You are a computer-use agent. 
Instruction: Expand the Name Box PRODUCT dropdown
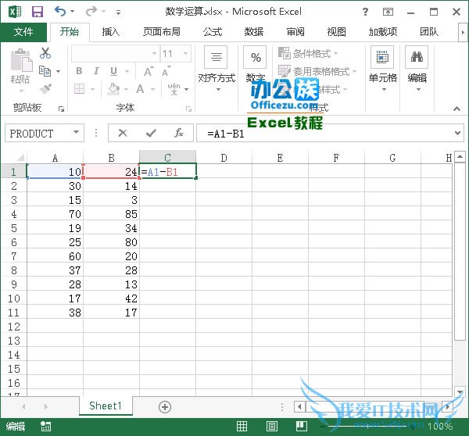[76, 134]
